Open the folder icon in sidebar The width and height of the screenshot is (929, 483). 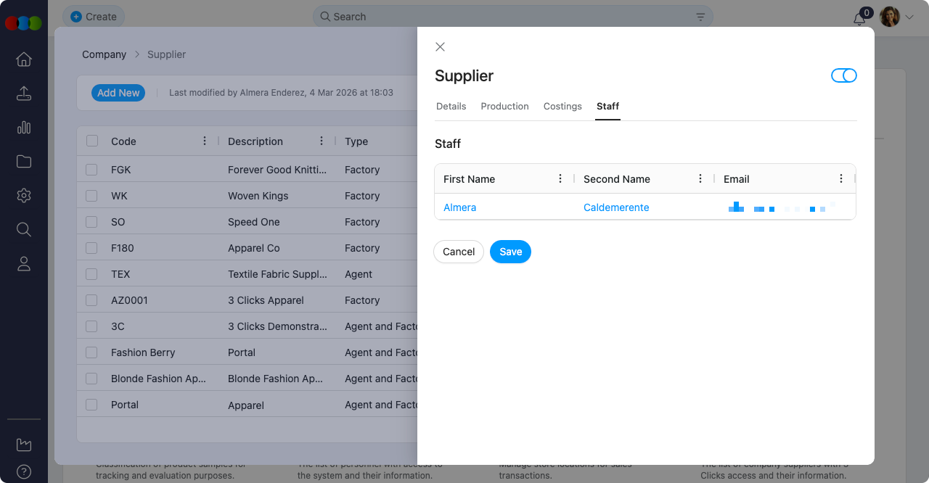pyautogui.click(x=24, y=162)
